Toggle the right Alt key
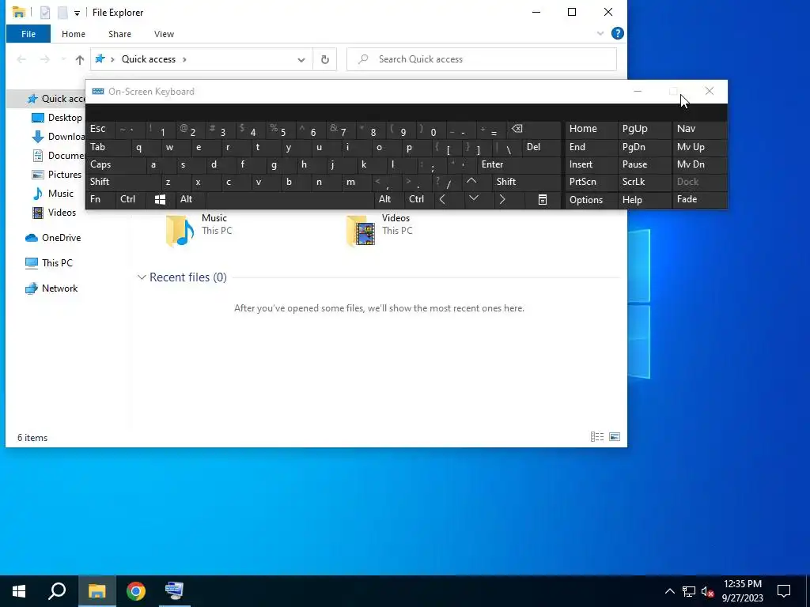810x607 pixels. (x=388, y=200)
